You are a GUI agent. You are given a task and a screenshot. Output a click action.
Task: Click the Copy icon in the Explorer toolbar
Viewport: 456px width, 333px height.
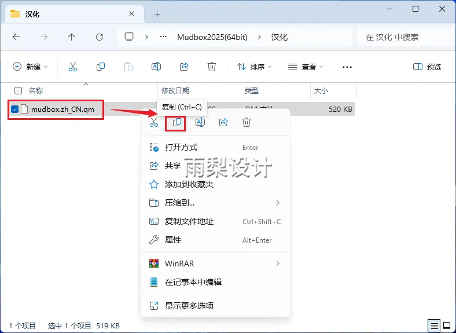[x=101, y=67]
